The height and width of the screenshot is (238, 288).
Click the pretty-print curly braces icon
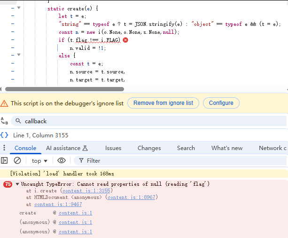point(4,135)
